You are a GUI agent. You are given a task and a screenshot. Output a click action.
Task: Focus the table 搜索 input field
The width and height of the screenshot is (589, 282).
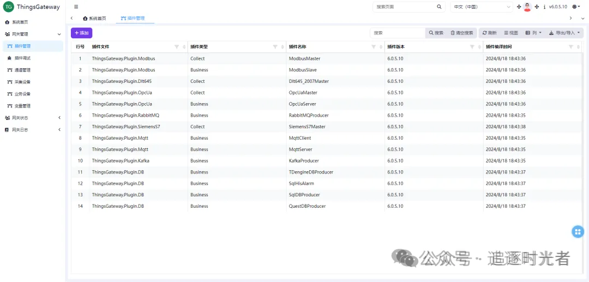[x=398, y=33]
